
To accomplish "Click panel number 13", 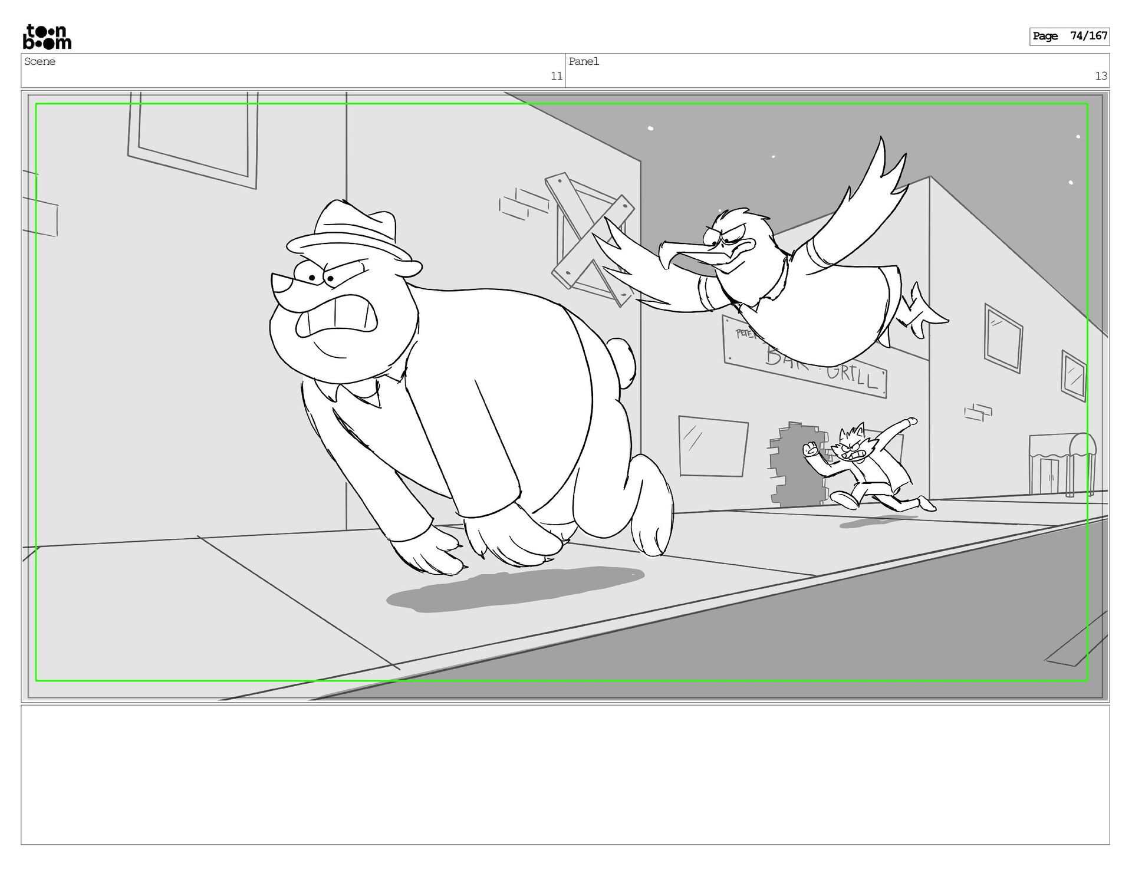I will tap(1100, 76).
